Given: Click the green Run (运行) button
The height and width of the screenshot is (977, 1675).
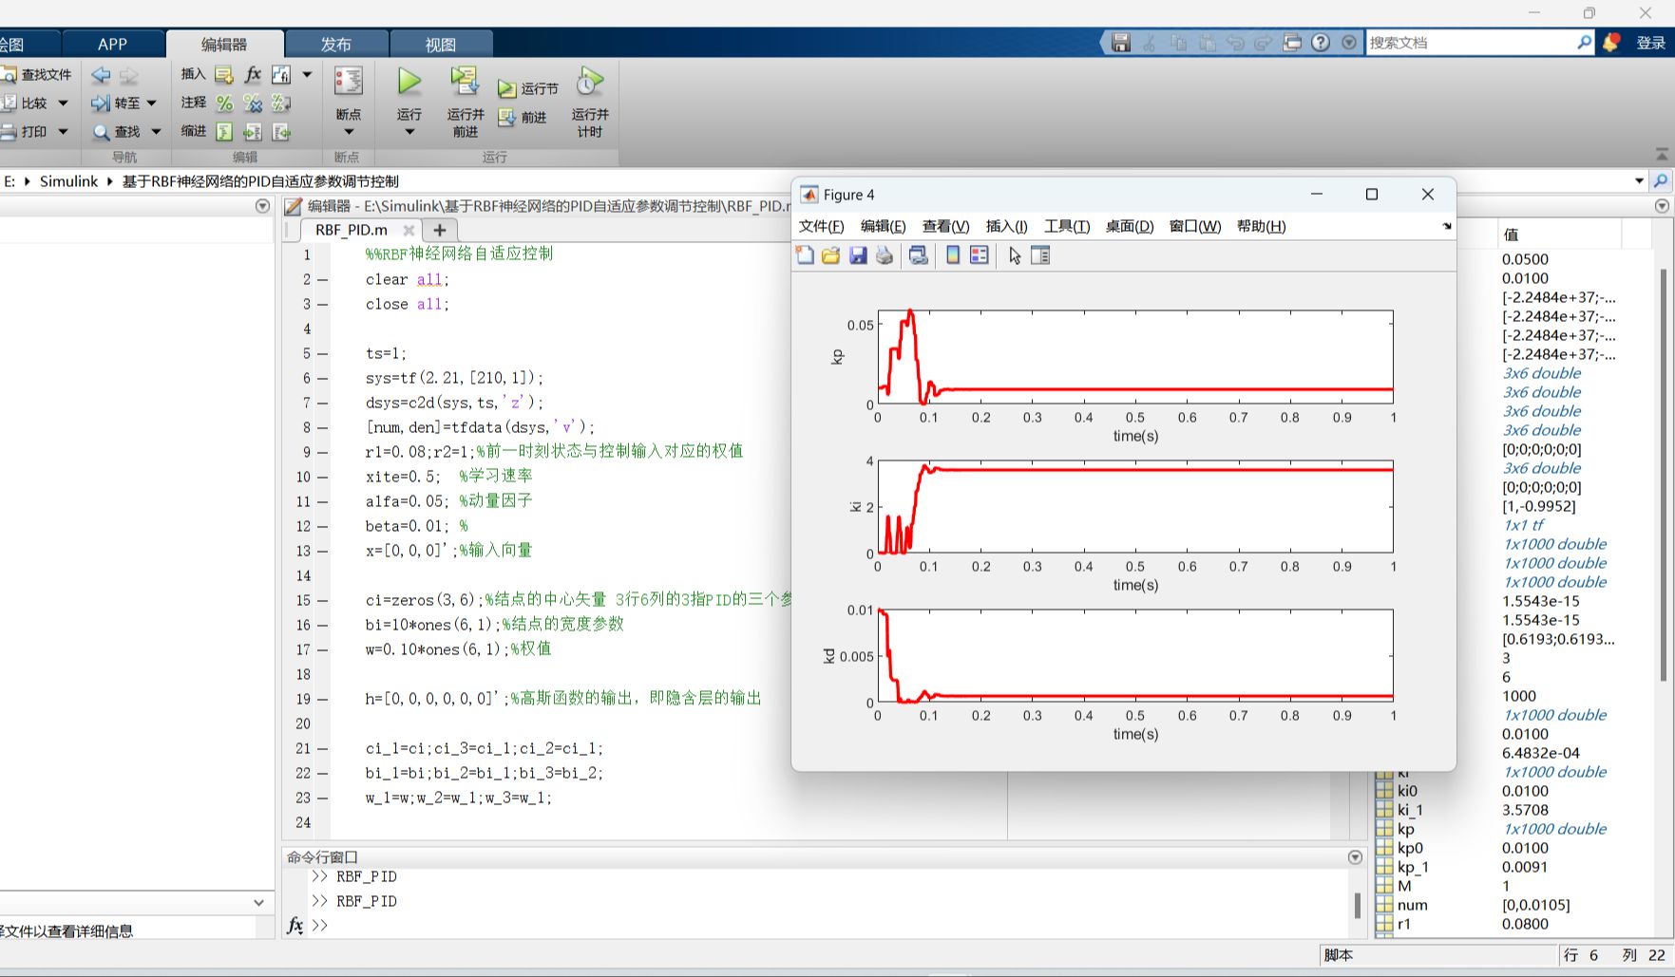Looking at the screenshot, I should (409, 83).
